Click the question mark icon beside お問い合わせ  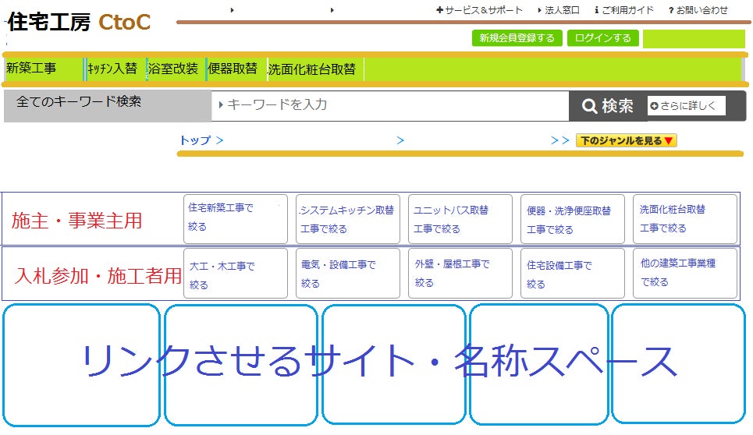(x=671, y=10)
